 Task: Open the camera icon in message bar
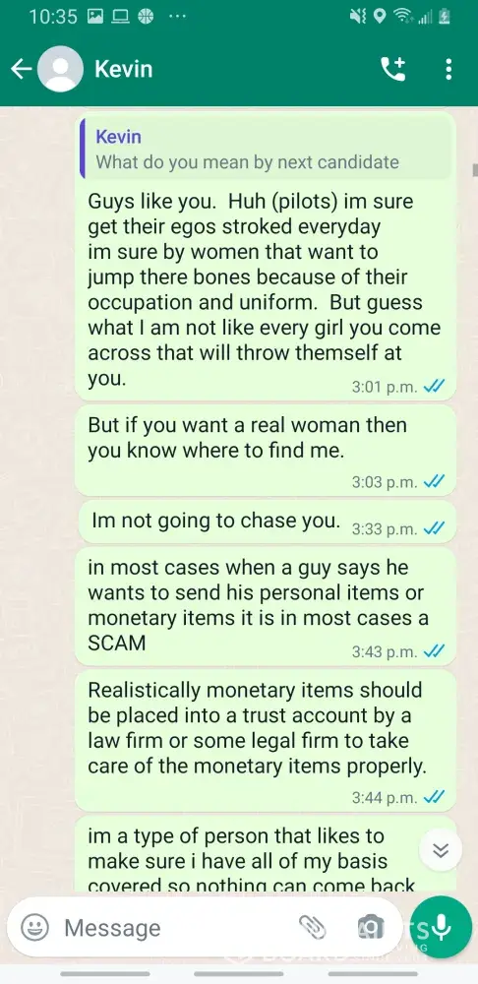point(371,927)
